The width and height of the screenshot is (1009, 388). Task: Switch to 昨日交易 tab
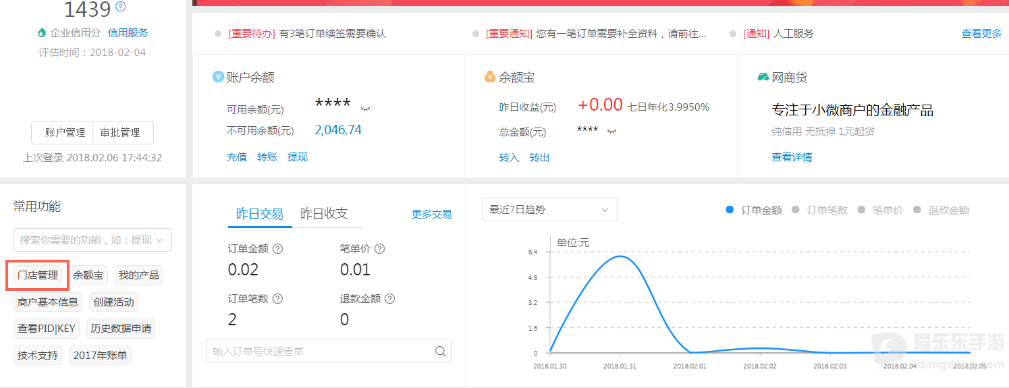click(x=259, y=214)
